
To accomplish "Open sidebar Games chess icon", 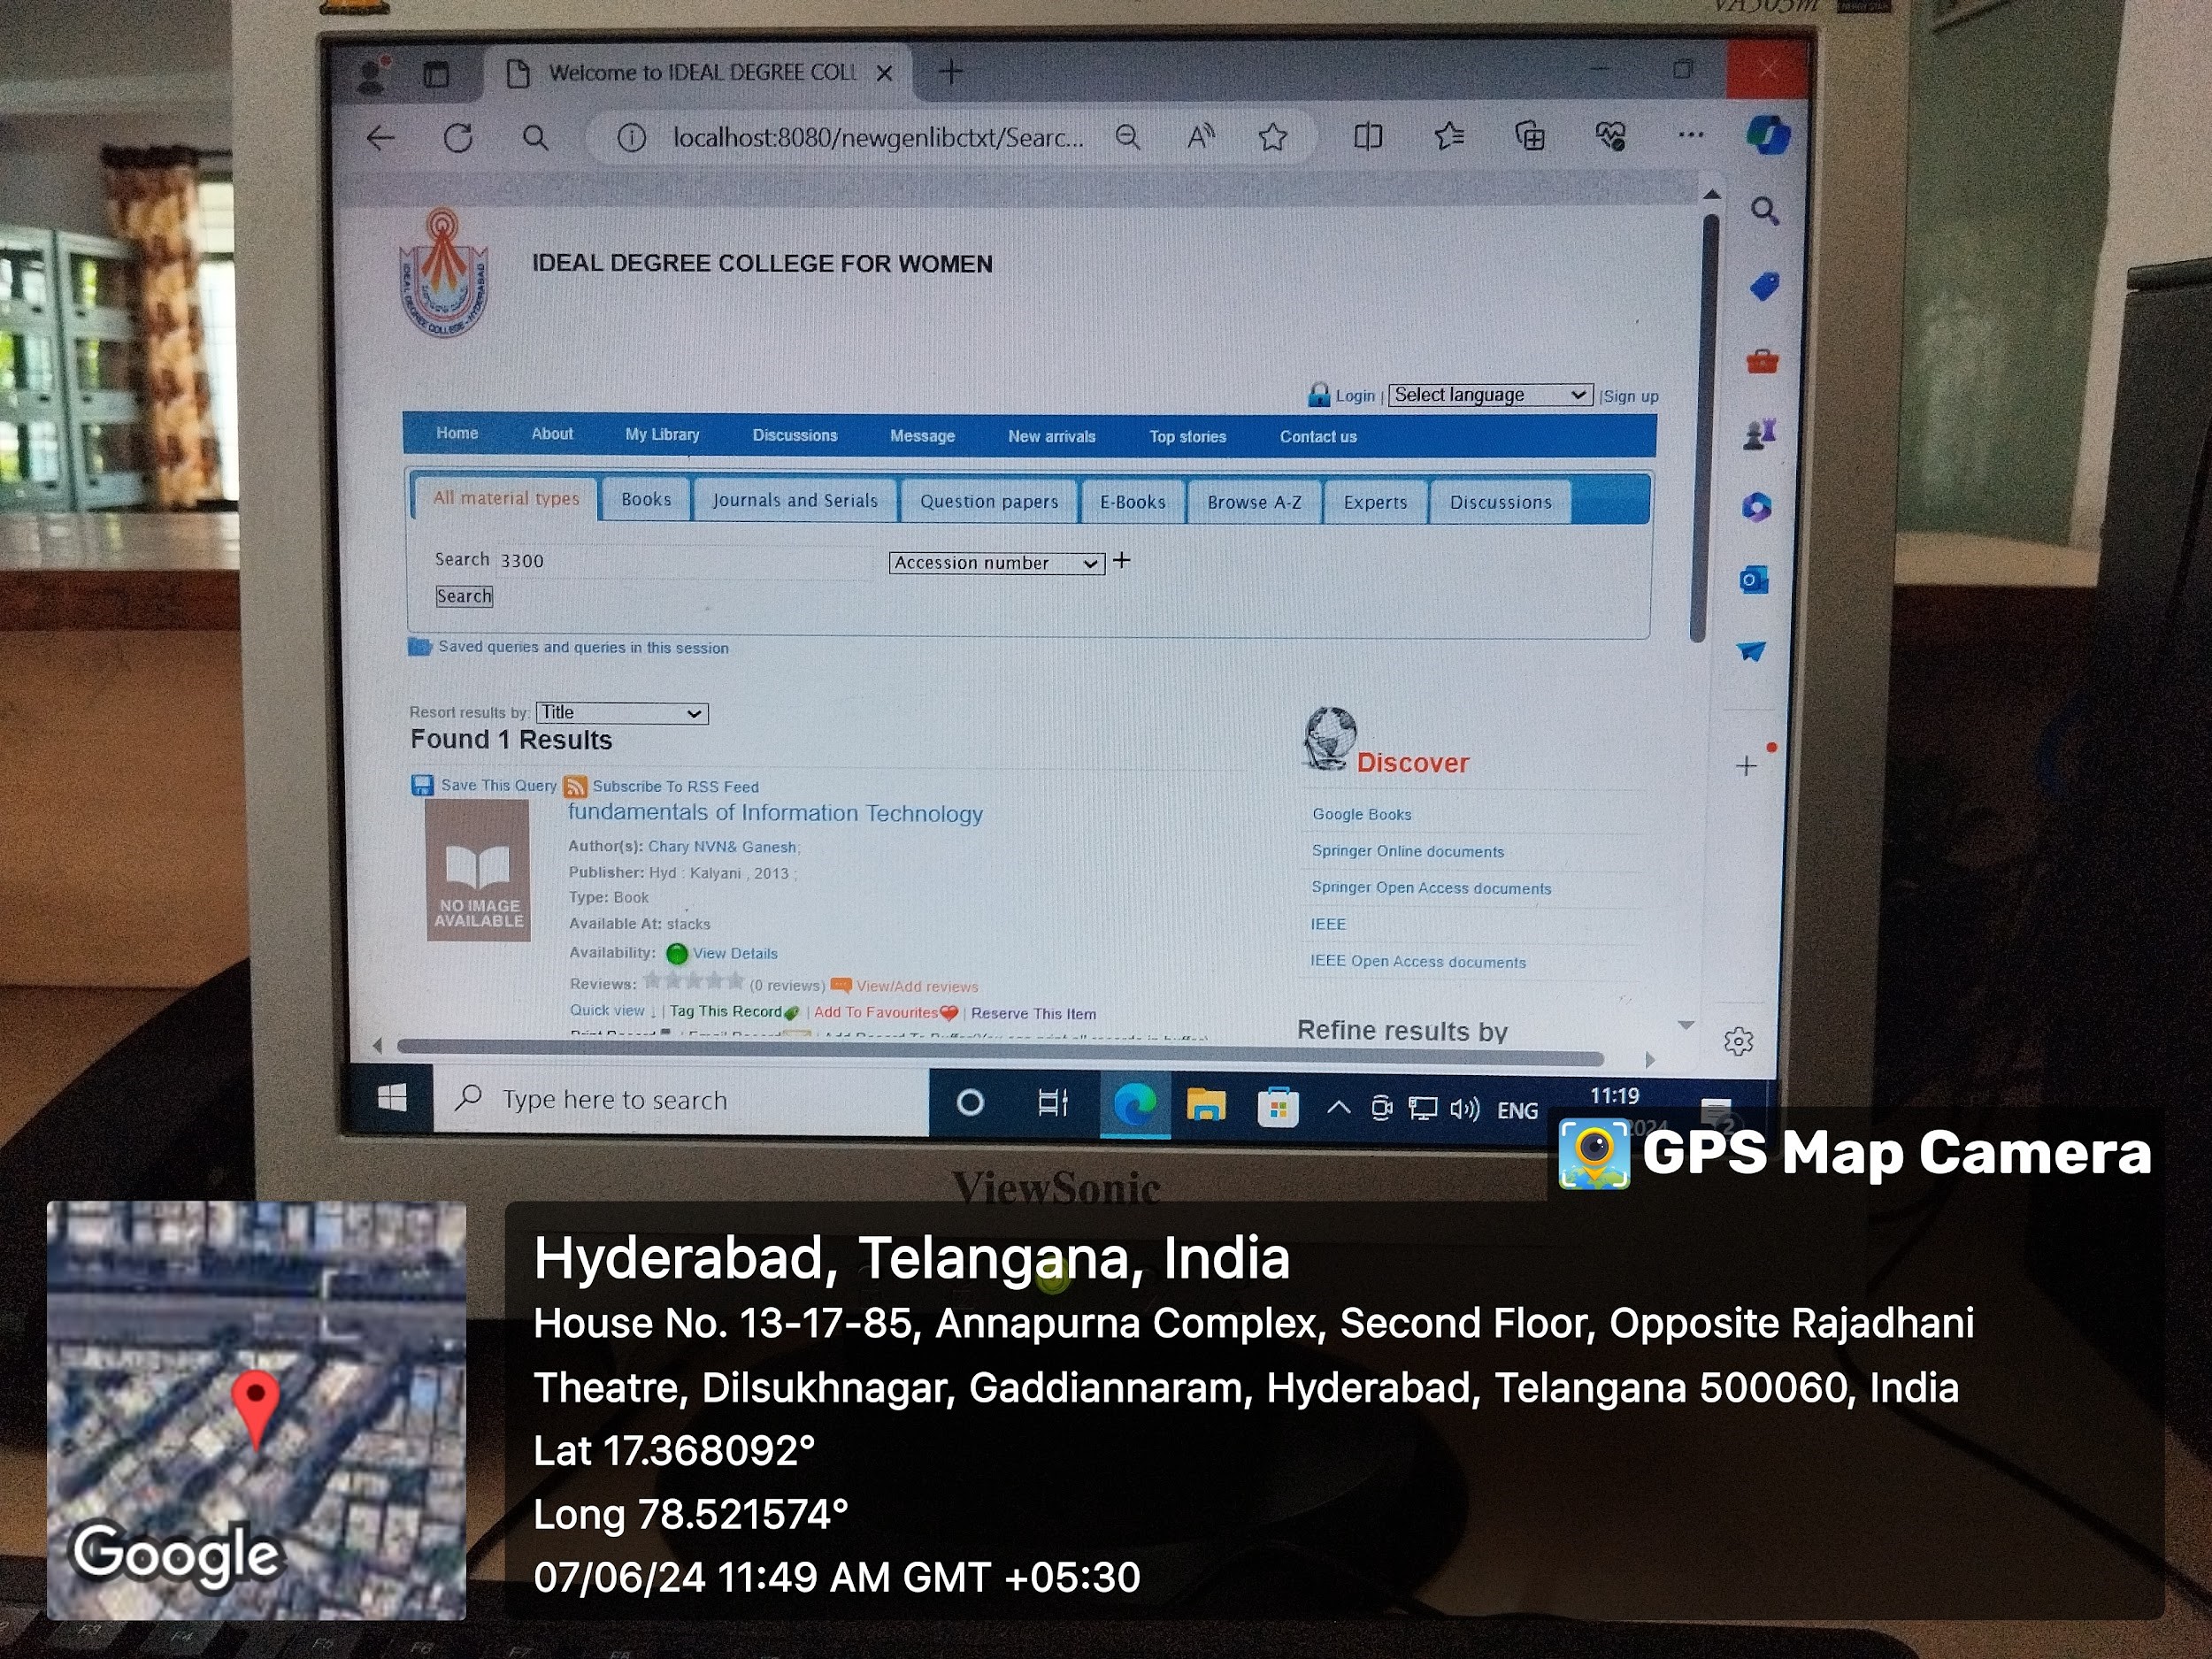I will click(1759, 434).
